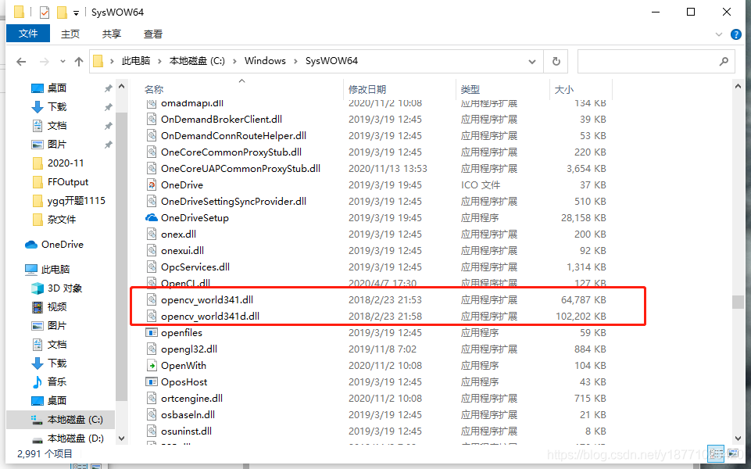The image size is (751, 469).
Task: Open 视频 in the navigation pane
Action: point(57,306)
